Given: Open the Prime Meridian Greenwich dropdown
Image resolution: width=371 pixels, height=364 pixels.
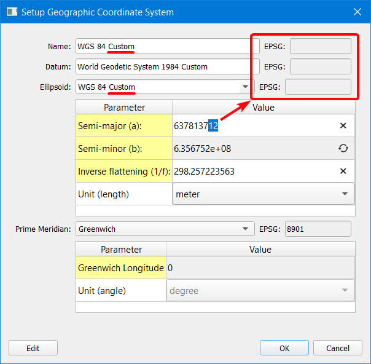Looking at the screenshot, I should (245, 229).
